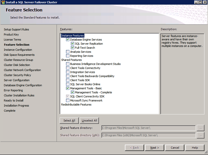The height and width of the screenshot is (155, 208).
Task: Uncheck Full-Text Search checkbox
Action: tap(72, 48)
